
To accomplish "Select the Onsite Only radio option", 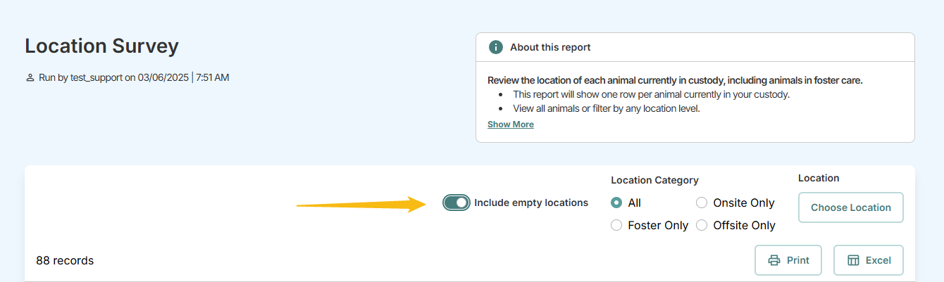I will click(x=702, y=203).
